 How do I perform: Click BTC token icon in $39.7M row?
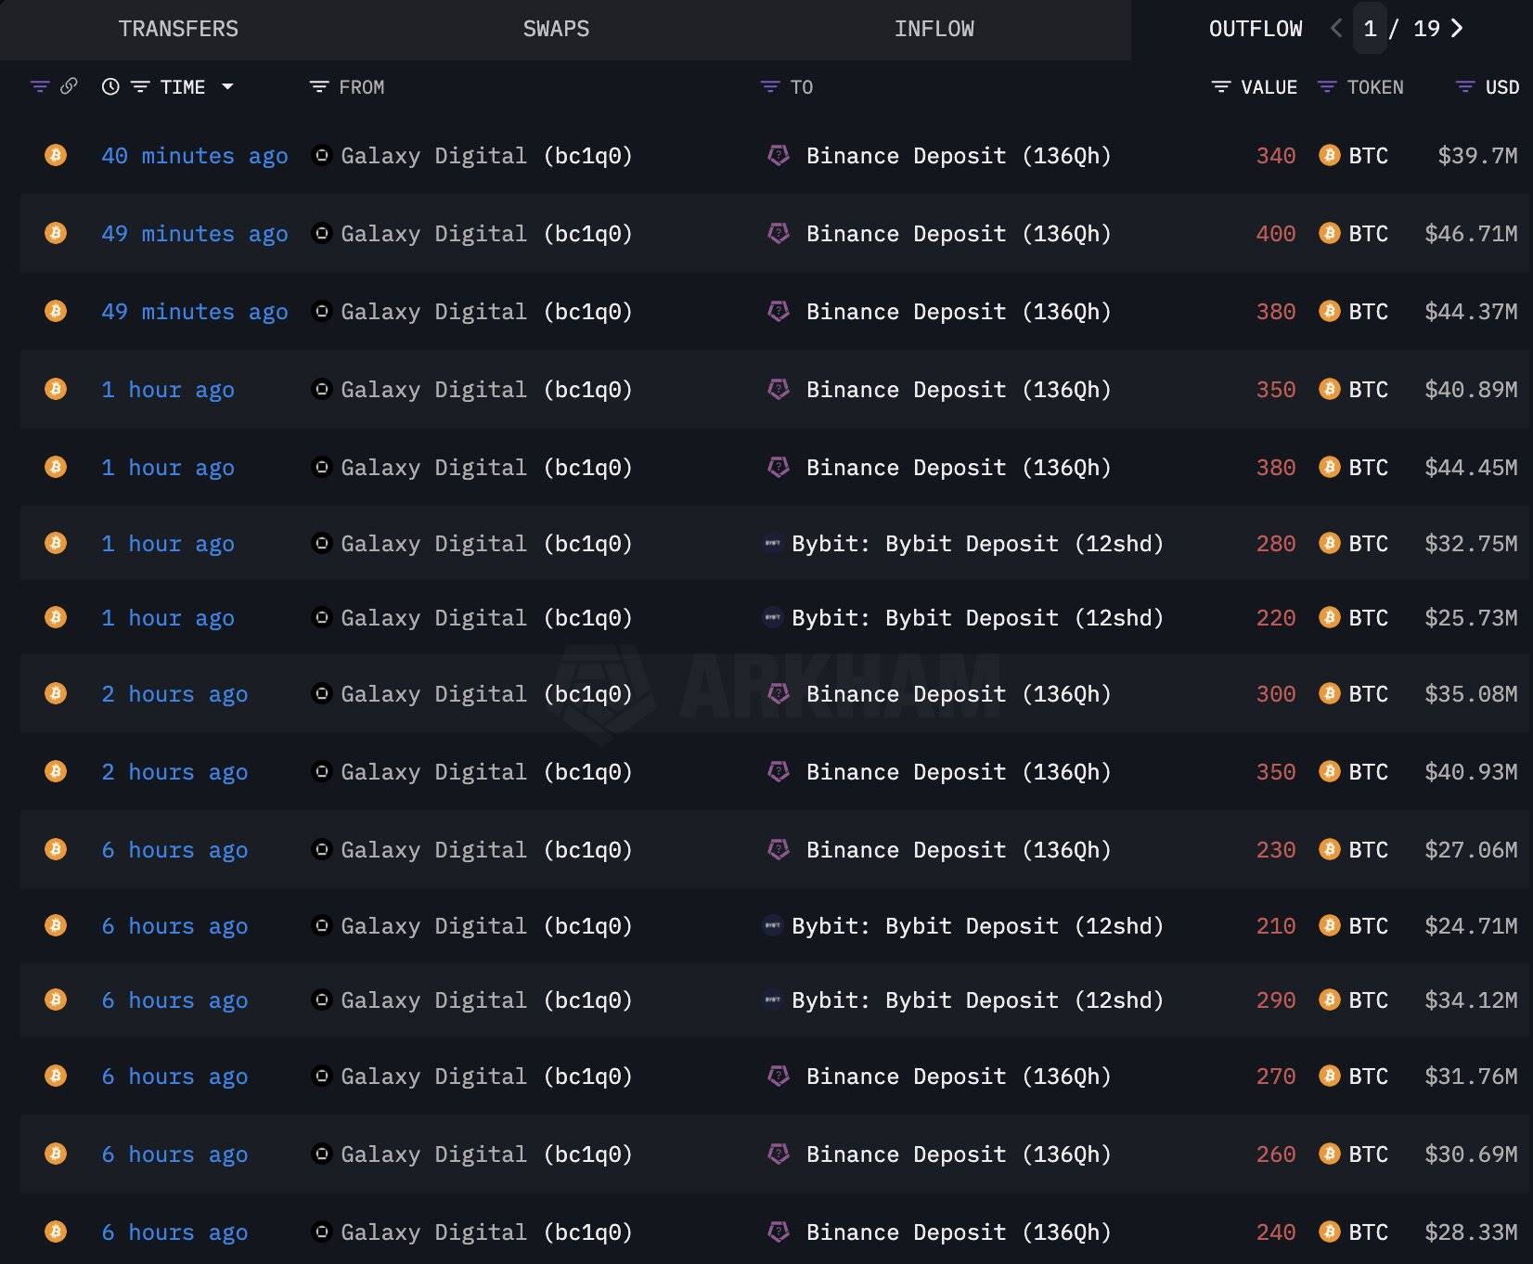(1329, 155)
